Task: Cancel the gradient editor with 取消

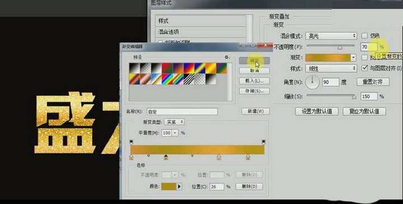Action: [x=254, y=71]
